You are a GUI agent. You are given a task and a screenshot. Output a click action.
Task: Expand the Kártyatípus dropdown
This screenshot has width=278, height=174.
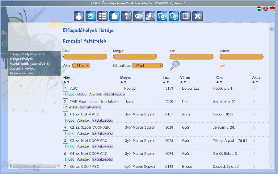click(147, 66)
